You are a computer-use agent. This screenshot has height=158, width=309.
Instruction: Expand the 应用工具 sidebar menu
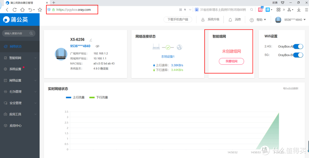click(x=20, y=114)
